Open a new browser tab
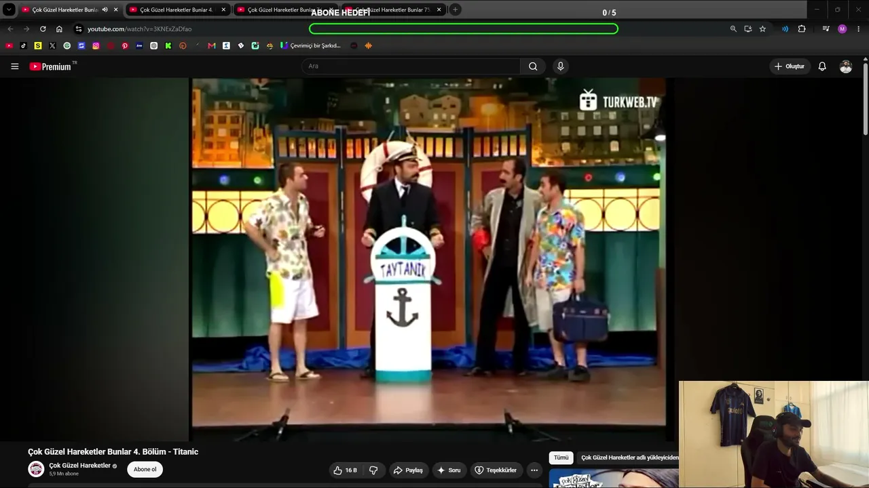This screenshot has width=869, height=488. click(x=455, y=9)
